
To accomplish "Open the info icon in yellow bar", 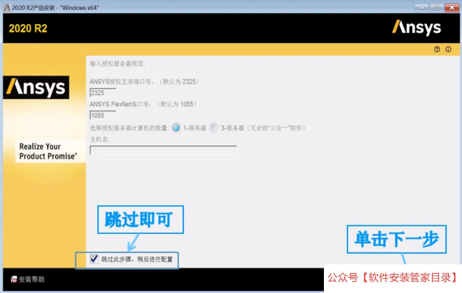I will tap(448, 49).
